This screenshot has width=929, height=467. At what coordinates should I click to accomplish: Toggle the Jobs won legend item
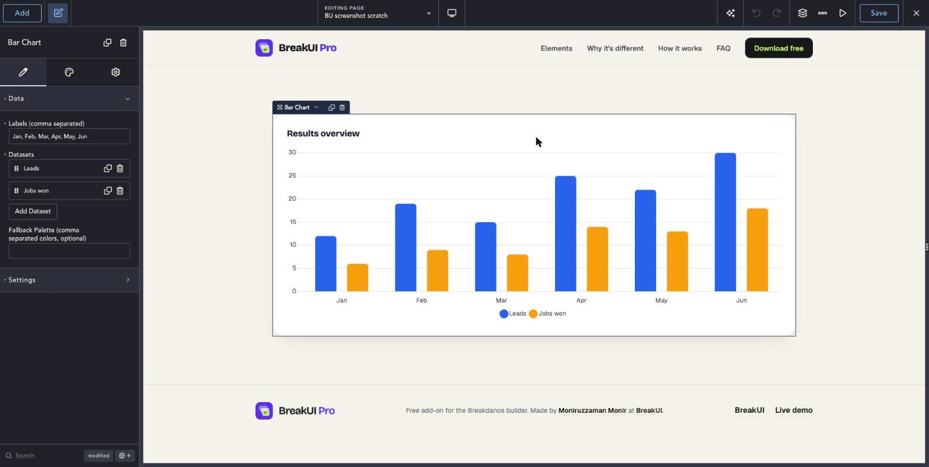[547, 314]
